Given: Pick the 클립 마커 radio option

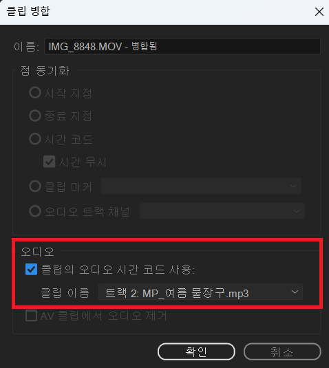Looking at the screenshot, I should click(x=35, y=186).
